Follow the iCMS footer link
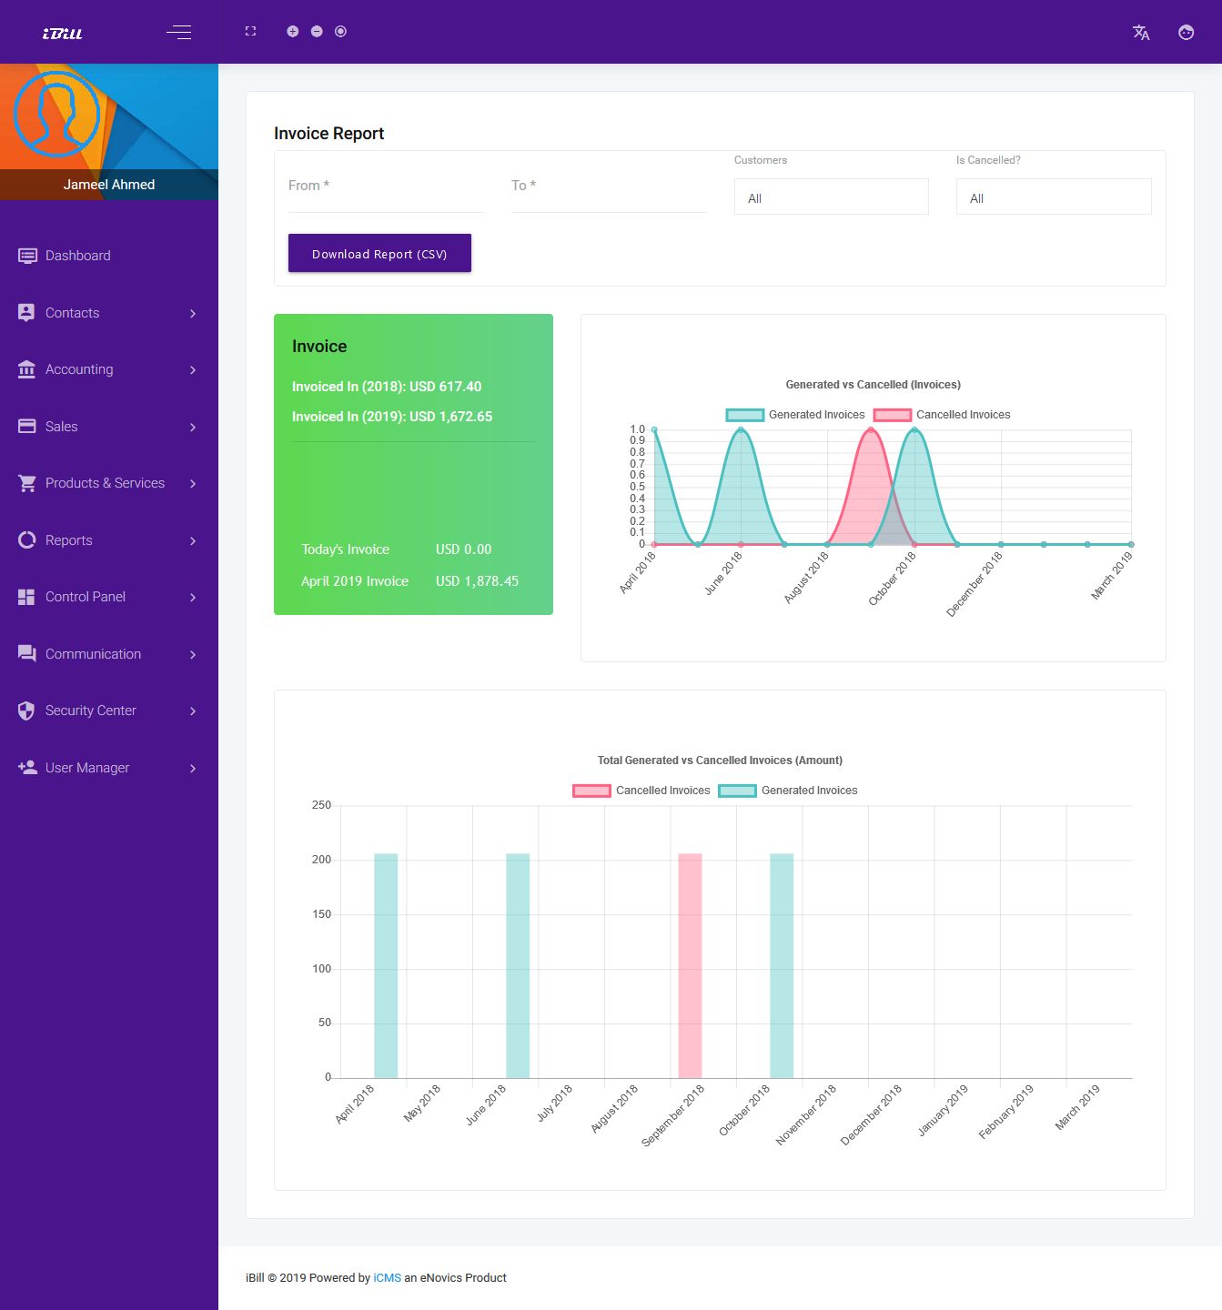 388,1277
